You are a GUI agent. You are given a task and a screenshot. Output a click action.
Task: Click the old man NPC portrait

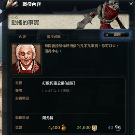click(26, 59)
